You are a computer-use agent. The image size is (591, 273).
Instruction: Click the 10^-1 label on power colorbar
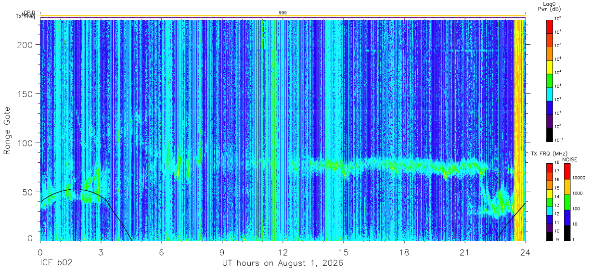pos(558,140)
